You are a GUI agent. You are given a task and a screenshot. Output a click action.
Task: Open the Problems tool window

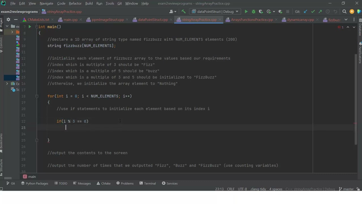[x=125, y=183]
